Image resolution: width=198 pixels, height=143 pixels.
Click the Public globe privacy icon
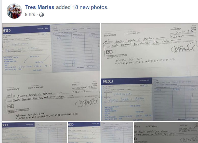42,15
